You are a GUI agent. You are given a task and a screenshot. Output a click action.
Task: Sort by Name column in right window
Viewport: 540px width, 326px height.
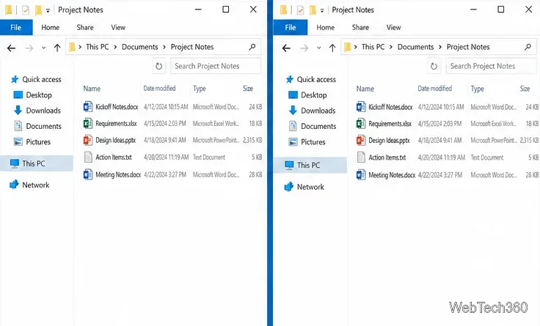coord(365,89)
